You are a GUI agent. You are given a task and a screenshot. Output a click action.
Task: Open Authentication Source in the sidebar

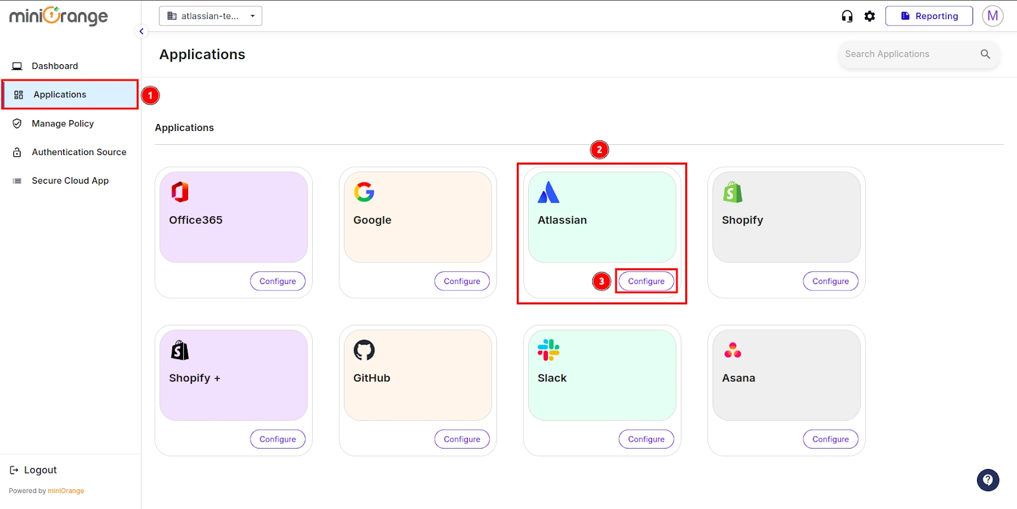click(x=70, y=152)
